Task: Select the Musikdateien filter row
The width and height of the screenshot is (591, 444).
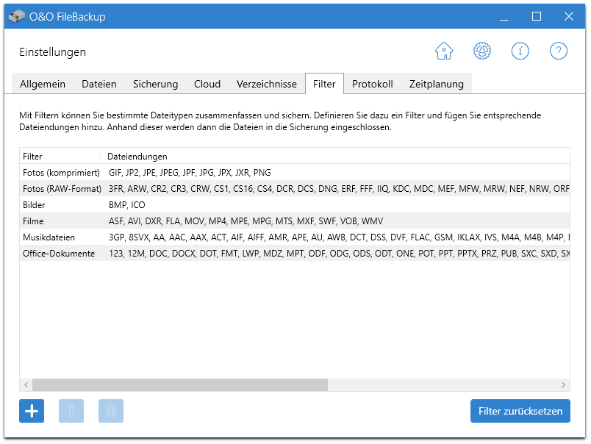Action: pyautogui.click(x=295, y=237)
